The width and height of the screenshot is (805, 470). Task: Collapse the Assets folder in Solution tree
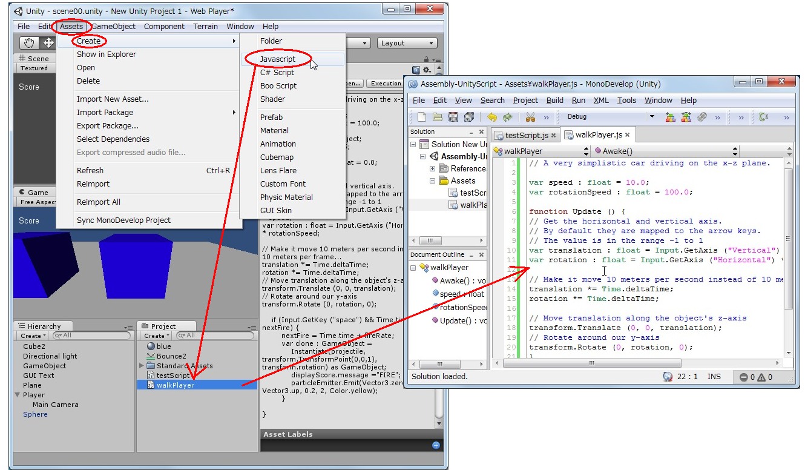click(433, 180)
